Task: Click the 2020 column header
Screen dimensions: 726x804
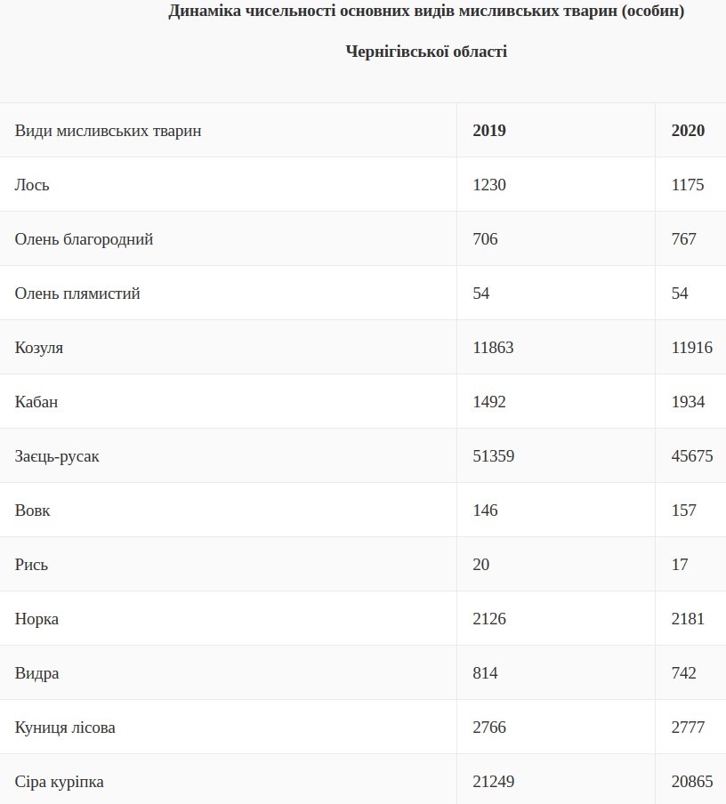Action: click(x=688, y=131)
